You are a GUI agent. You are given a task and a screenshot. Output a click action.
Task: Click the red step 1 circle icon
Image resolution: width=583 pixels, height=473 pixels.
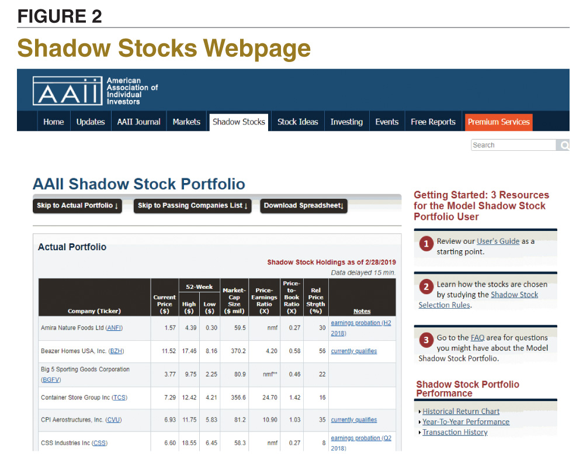426,244
